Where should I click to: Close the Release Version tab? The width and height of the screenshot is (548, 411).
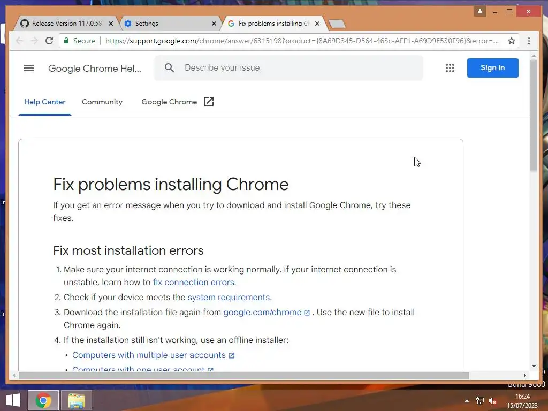111,24
